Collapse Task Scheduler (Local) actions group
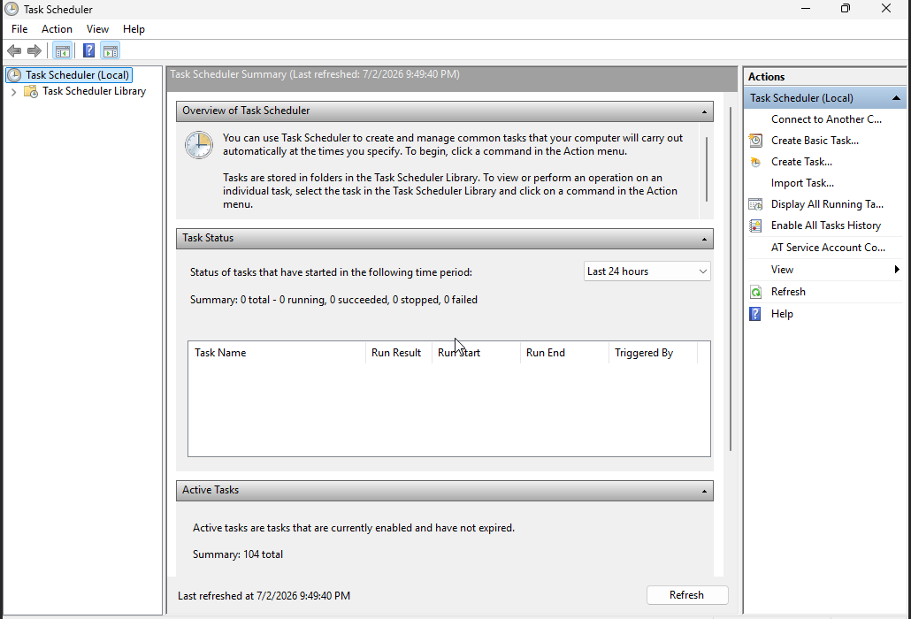The image size is (911, 619). pyautogui.click(x=897, y=98)
